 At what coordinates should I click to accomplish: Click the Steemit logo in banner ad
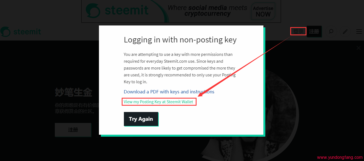tap(117, 10)
